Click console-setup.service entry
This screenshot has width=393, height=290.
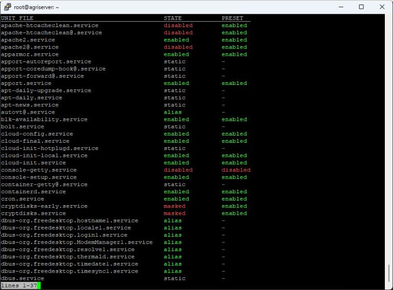[38, 177]
